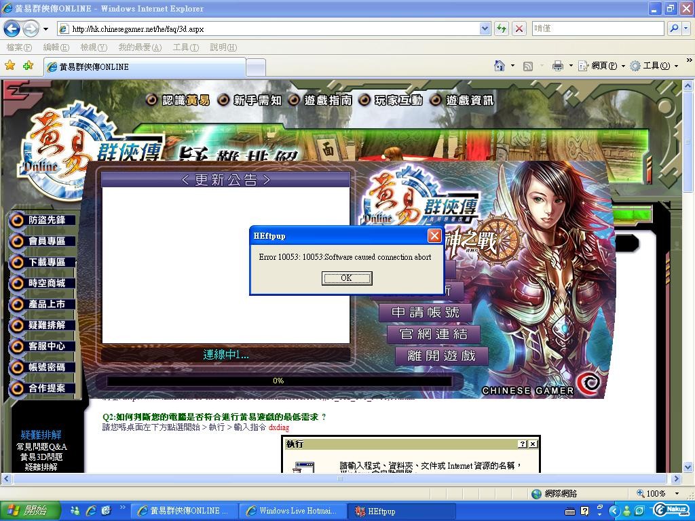Click the 下載專區 sidebar button
Viewport: 695px width, 521px height.
(x=42, y=263)
